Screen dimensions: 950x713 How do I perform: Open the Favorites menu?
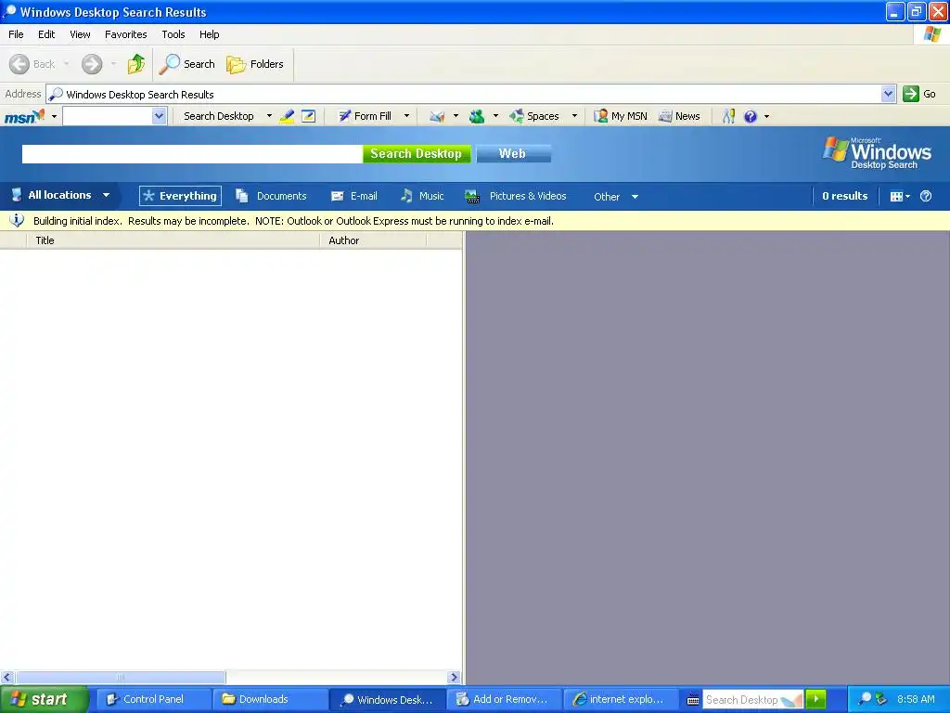coord(125,34)
